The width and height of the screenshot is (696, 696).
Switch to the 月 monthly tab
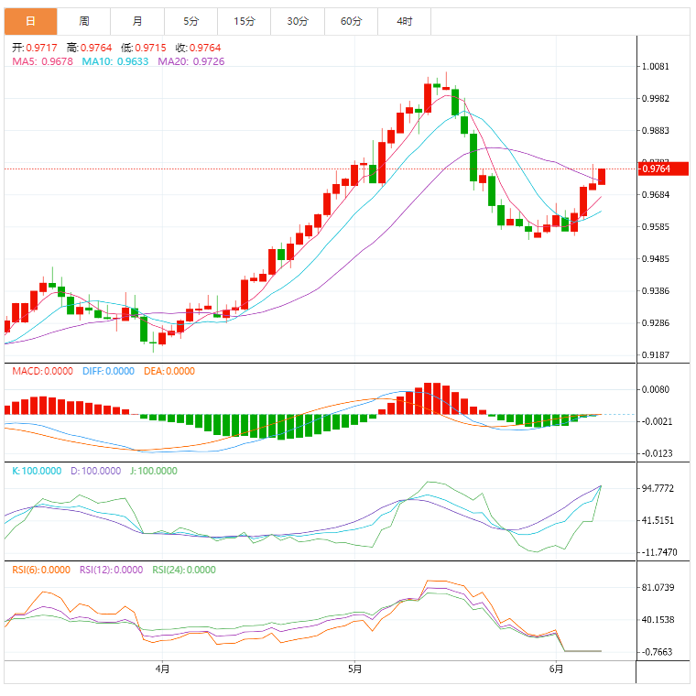coord(137,21)
